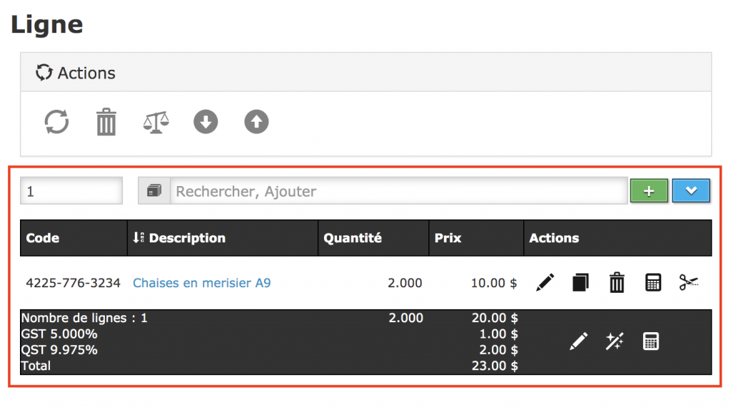The image size is (731, 407).
Task: Click the scissors icon on product line
Action: tap(689, 283)
